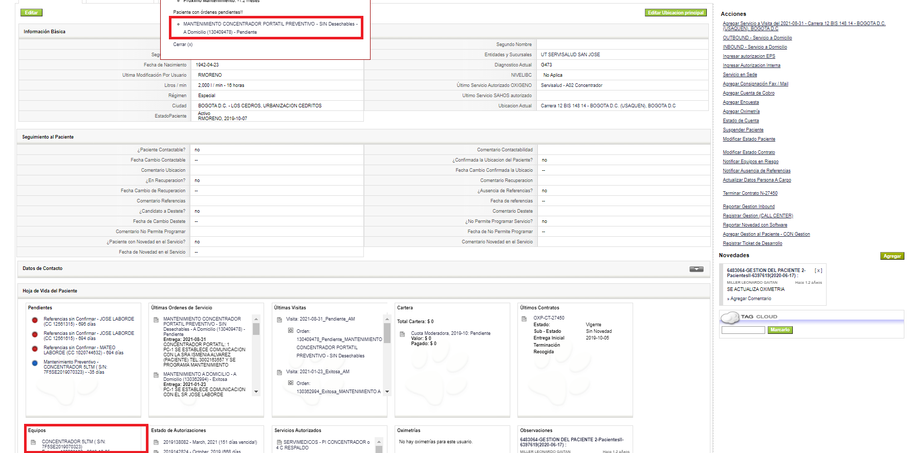Image resolution: width=910 pixels, height=453 pixels.
Task: Select Agregar Gestion al Paciente - CON Gestion
Action: click(x=766, y=234)
